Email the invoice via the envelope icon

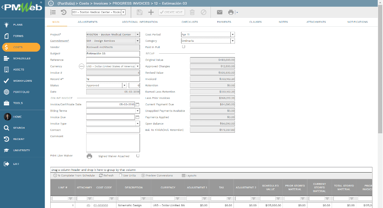point(219,12)
